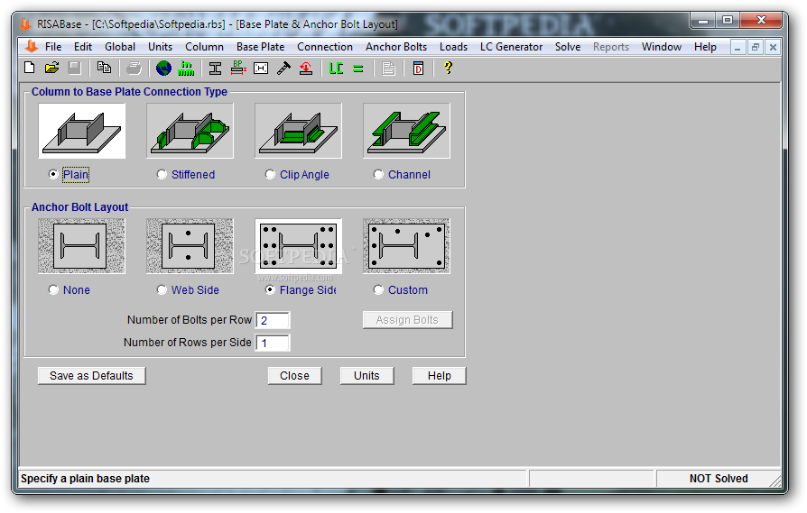Select the Channel connection radio button
The image size is (807, 513).
click(x=378, y=174)
